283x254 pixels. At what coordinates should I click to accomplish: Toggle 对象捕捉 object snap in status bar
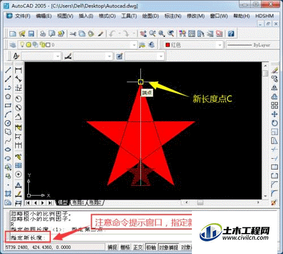(x=169, y=247)
